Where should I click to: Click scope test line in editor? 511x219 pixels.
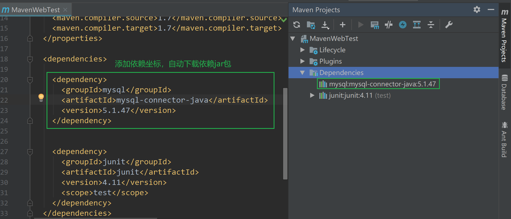click(105, 193)
